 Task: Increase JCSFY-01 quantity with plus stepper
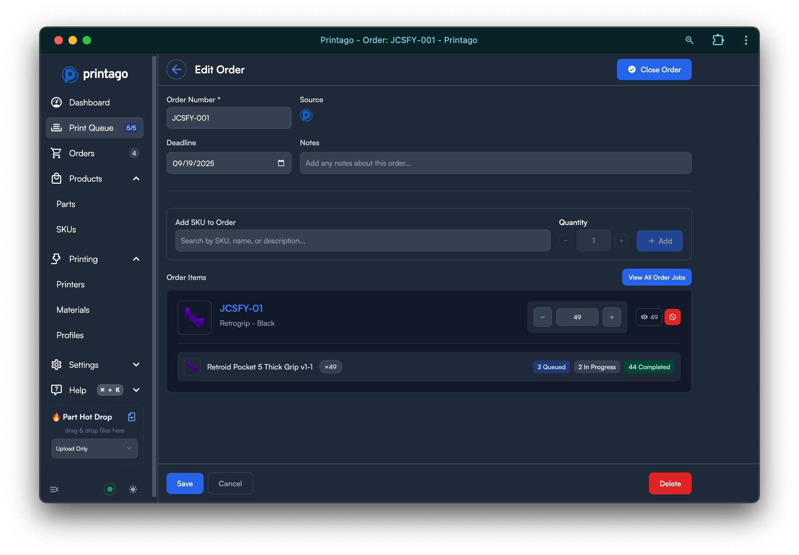[x=612, y=317]
